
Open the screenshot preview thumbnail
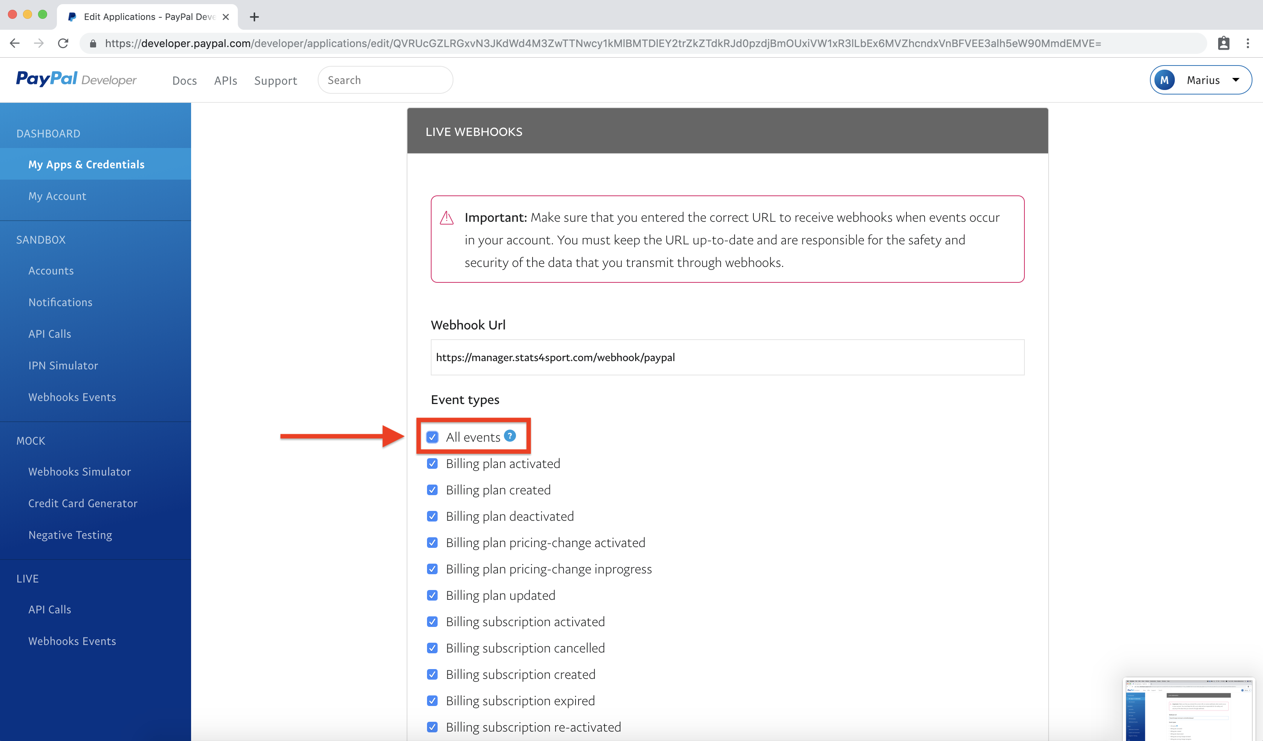(x=1189, y=709)
